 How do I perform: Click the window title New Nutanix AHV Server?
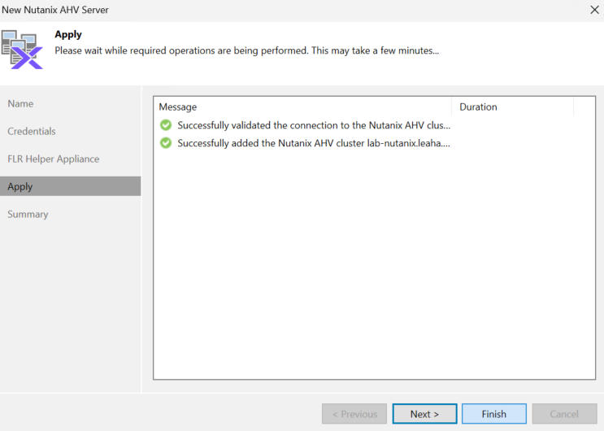coord(55,10)
